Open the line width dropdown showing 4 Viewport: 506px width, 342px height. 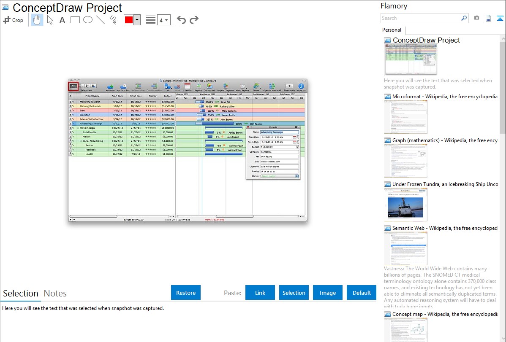[163, 20]
